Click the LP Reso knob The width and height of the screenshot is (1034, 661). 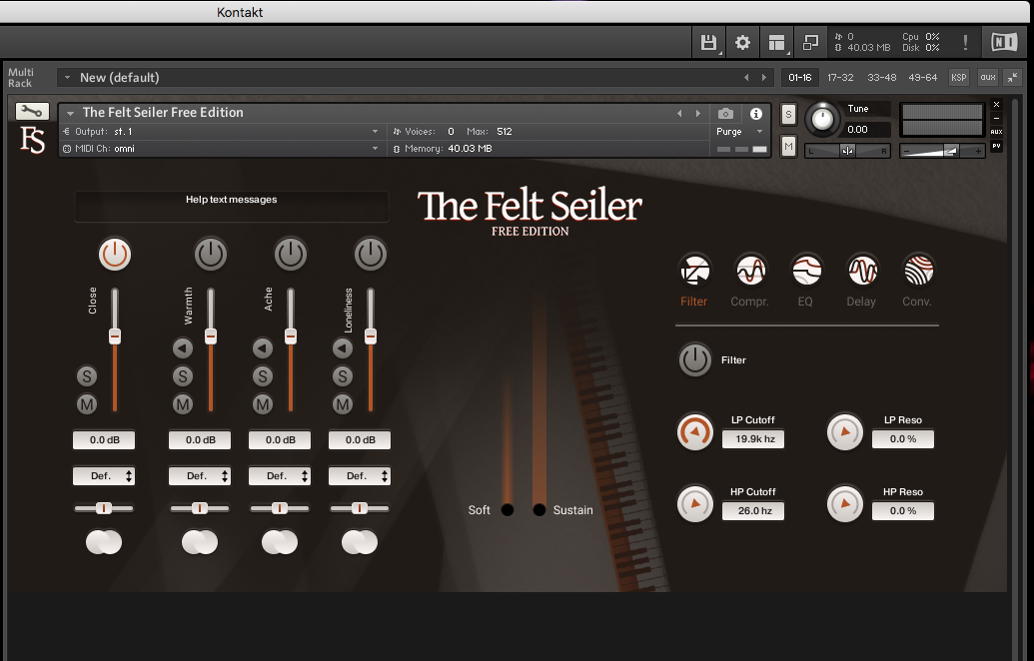pos(845,432)
